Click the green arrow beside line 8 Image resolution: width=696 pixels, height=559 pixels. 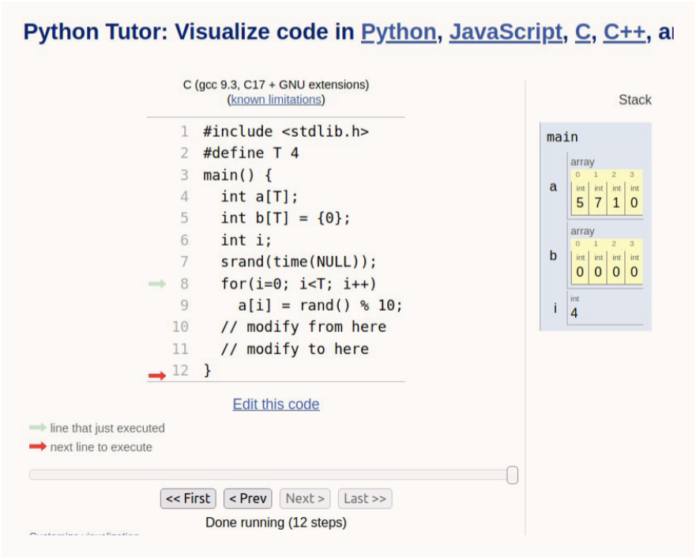click(x=157, y=284)
